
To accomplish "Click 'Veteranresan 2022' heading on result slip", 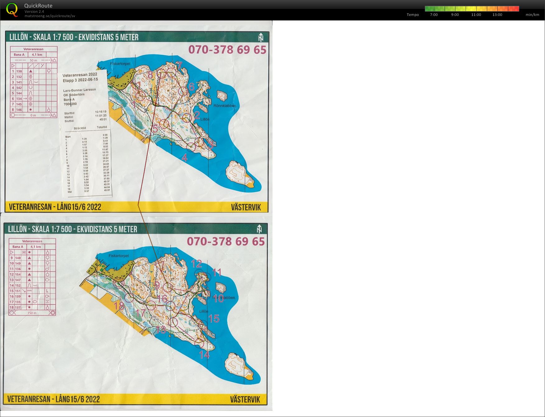I will 80,75.
